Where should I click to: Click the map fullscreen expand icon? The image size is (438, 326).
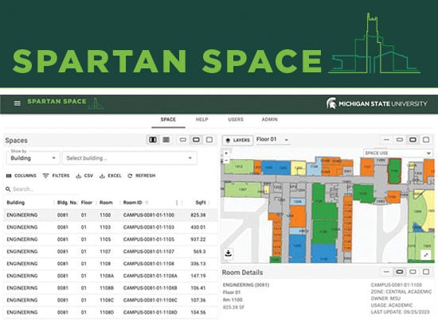[x=426, y=255]
